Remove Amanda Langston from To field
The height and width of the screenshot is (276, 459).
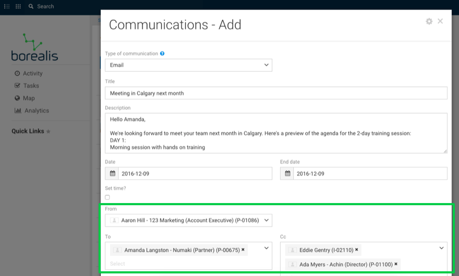tap(243, 249)
